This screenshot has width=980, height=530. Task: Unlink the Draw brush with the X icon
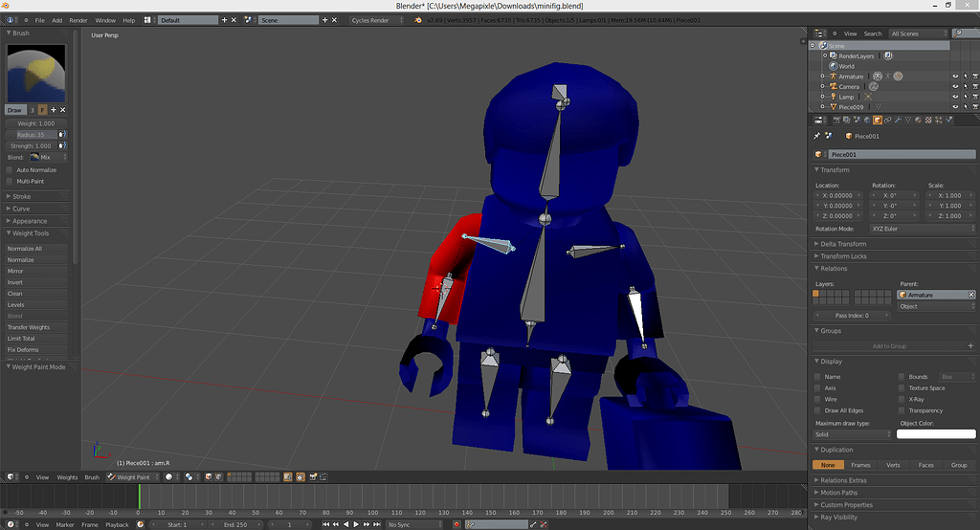coord(62,110)
